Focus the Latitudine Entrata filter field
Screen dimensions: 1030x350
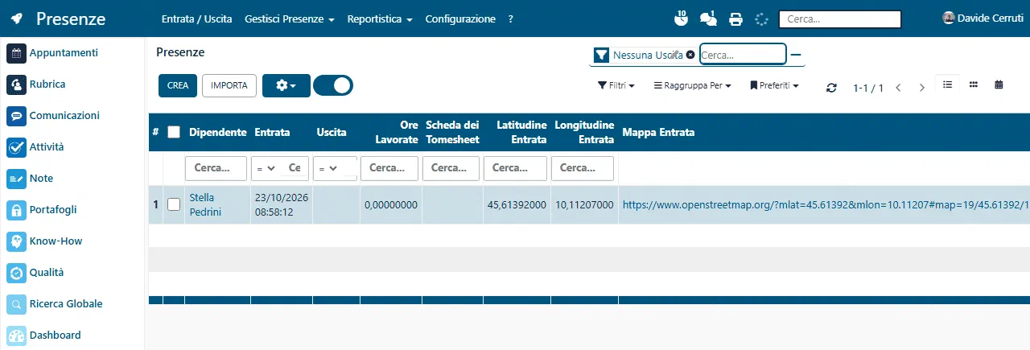tap(515, 168)
